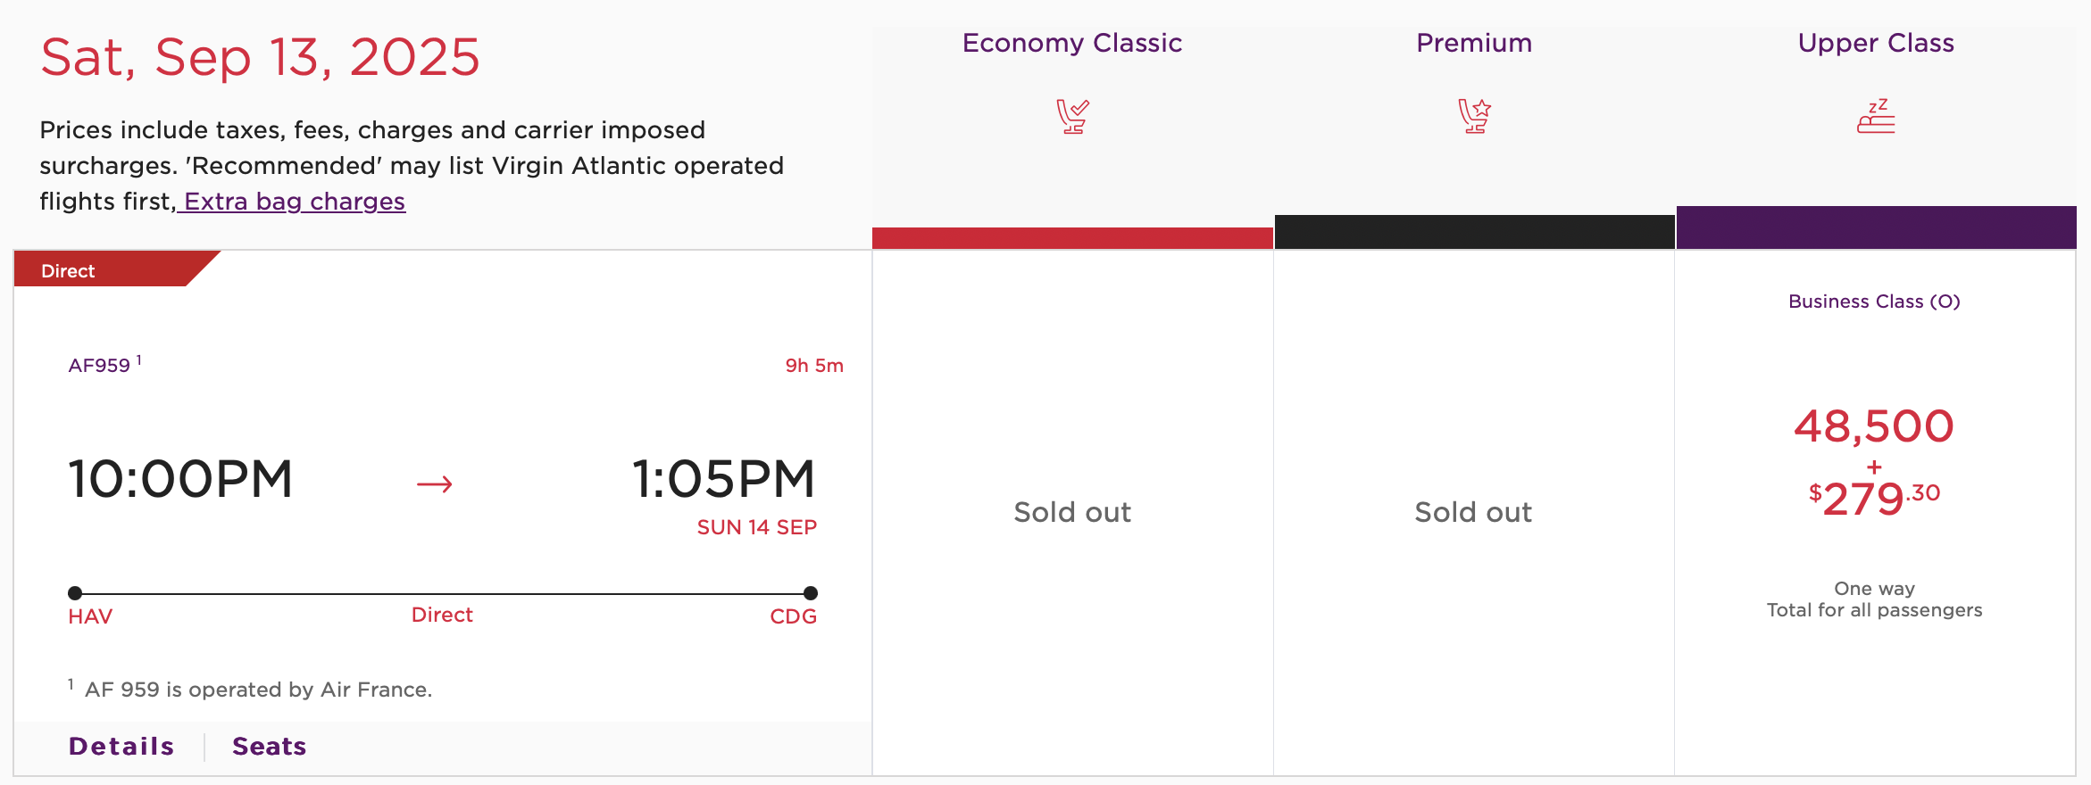Click the HAV departure dot on route line
This screenshot has height=785, width=2091.
75,593
